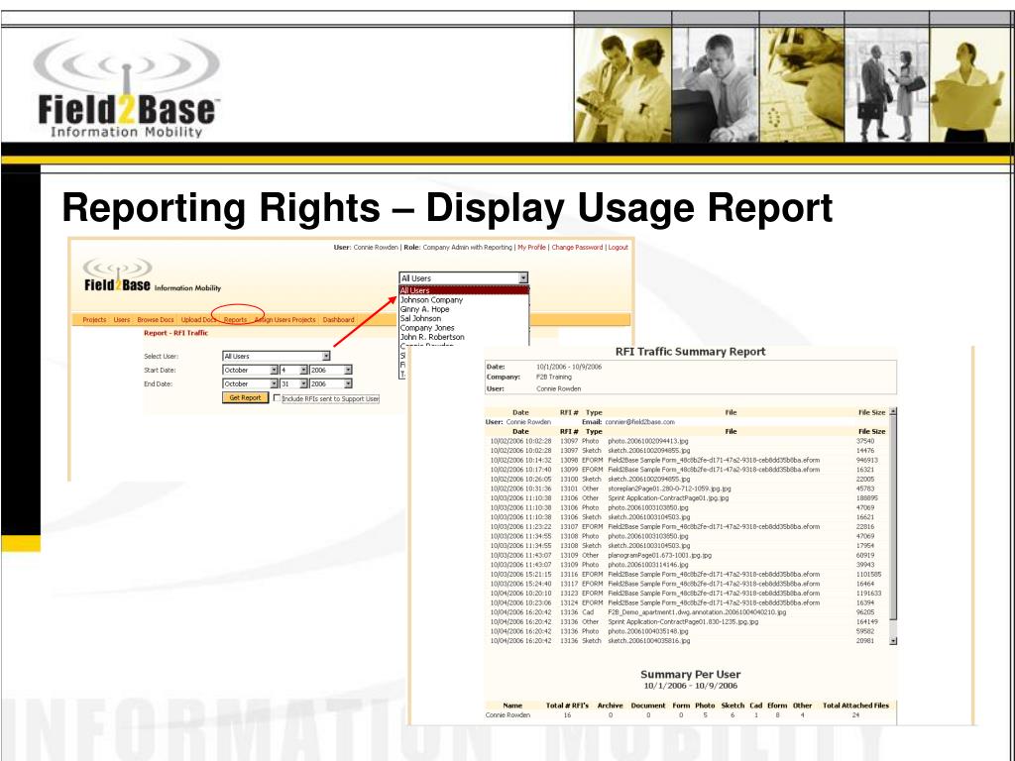Click date 10/02/2006 10:14:32

click(520, 460)
